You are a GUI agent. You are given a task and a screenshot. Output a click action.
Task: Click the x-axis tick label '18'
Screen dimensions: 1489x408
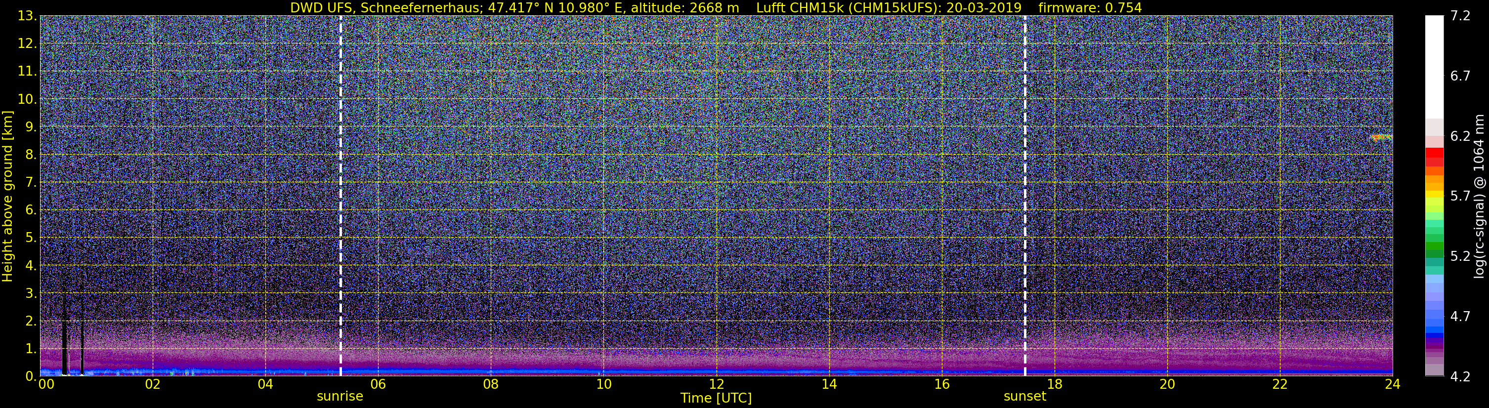pos(1054,385)
